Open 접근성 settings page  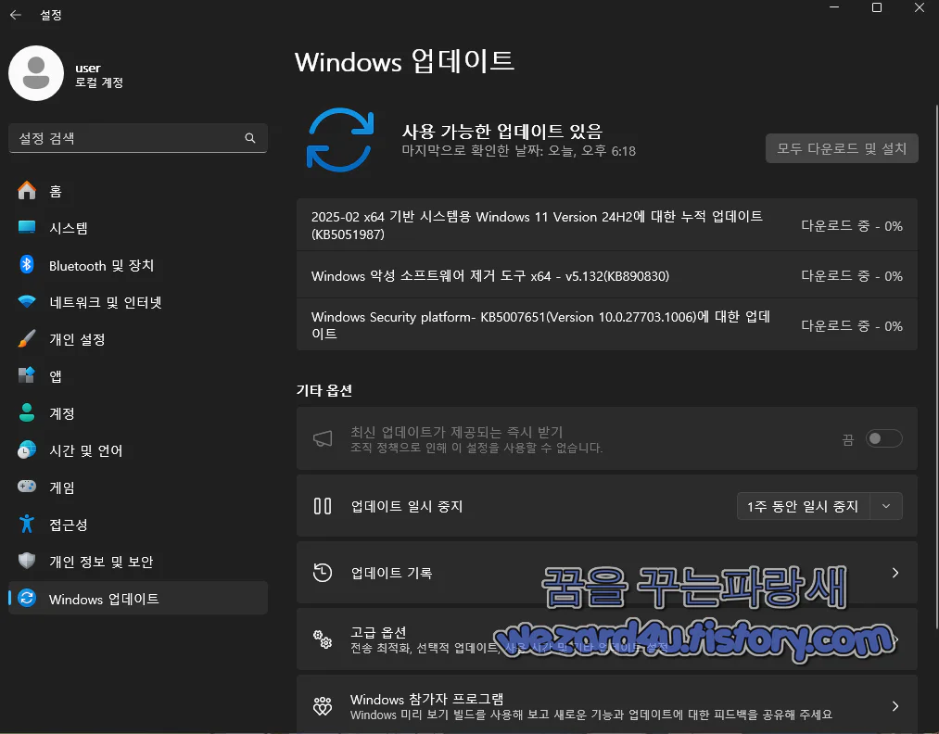pos(138,525)
